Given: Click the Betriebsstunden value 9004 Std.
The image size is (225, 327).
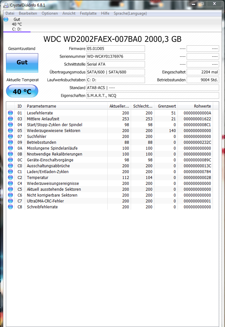Looking at the screenshot, I should 203,80.
